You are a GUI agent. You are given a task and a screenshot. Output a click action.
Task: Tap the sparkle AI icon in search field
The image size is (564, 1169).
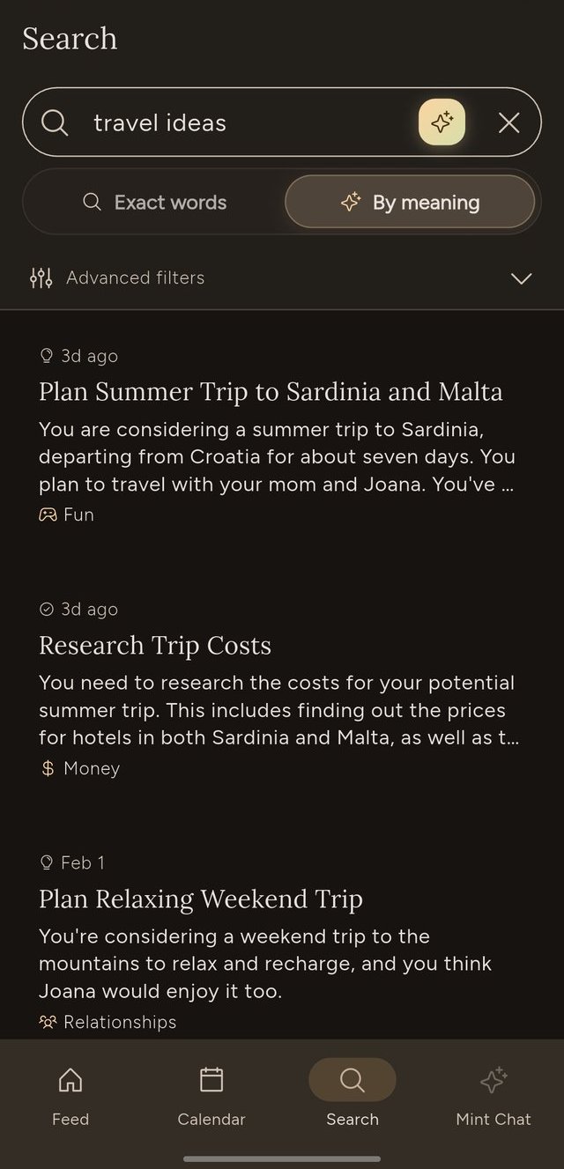pos(441,122)
